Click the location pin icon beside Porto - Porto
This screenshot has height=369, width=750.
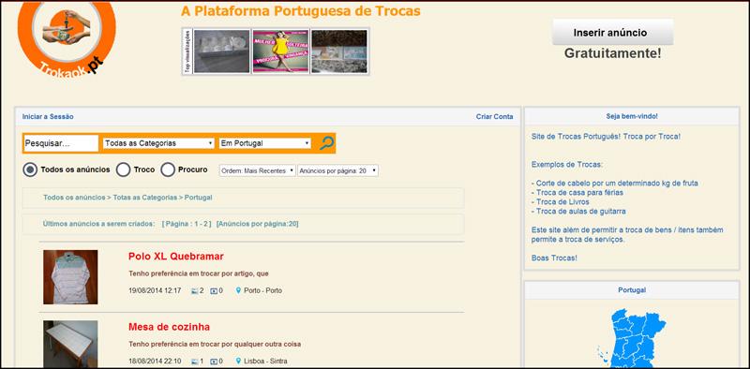[238, 290]
